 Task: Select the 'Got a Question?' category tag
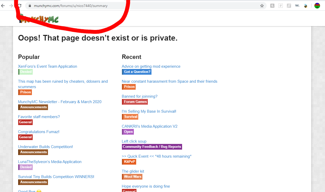pos(137,72)
